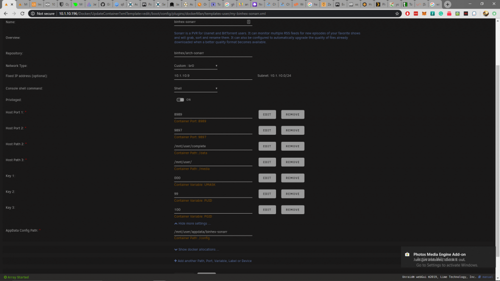
Task: Expand Show docker allocations
Action: 196,250
